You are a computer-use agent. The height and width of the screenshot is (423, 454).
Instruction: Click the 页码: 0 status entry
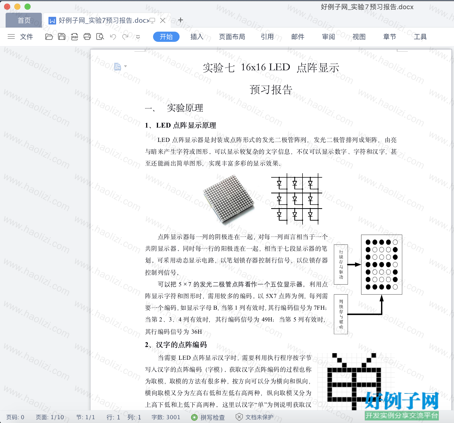(x=15, y=417)
